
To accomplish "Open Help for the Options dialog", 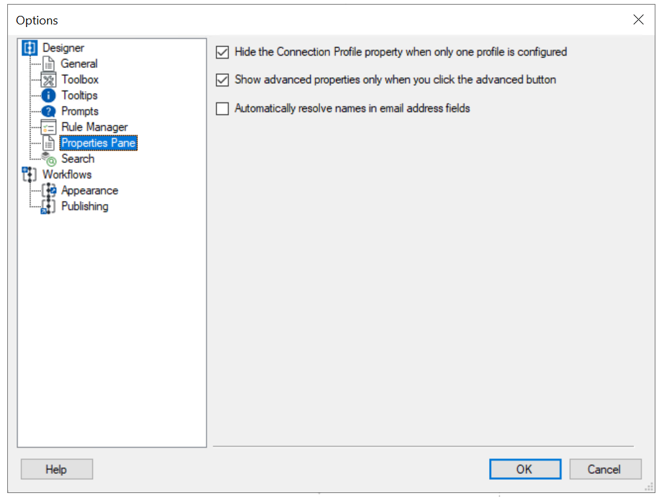I will [56, 469].
